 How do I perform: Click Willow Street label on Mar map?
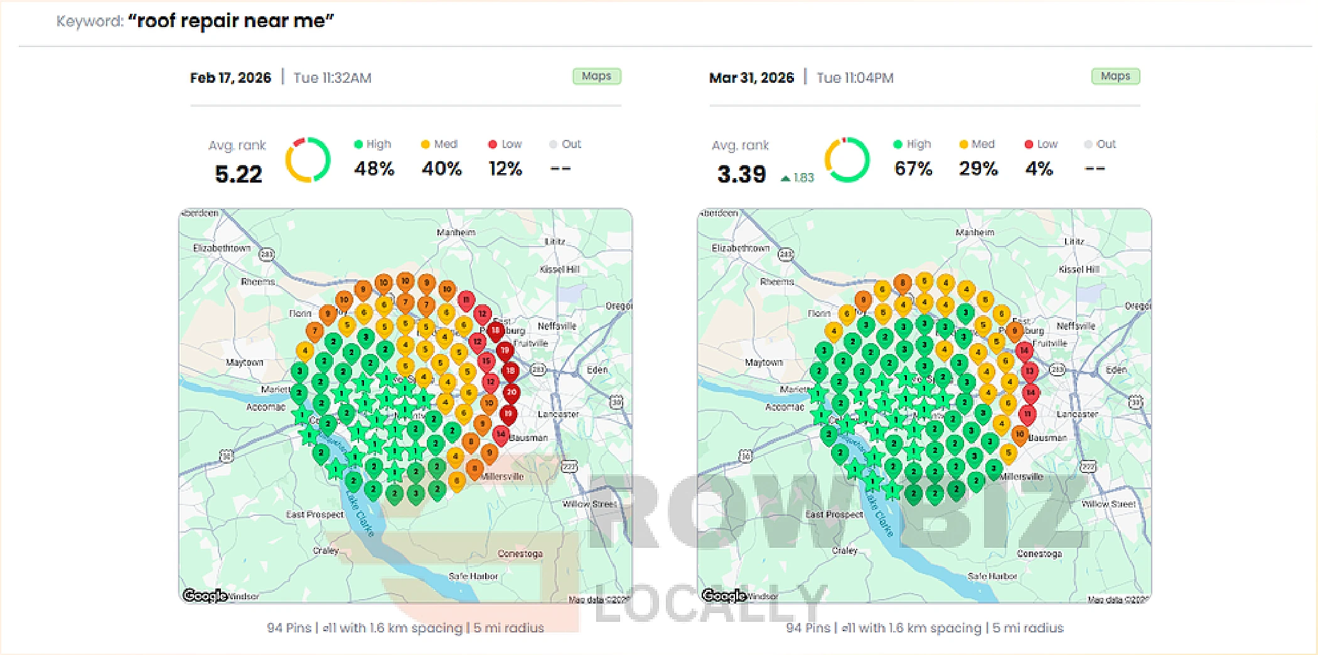(1109, 504)
